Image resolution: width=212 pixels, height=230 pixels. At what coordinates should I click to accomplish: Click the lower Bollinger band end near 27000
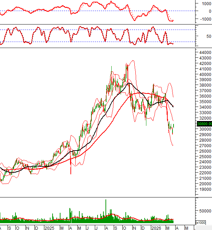(x=172, y=145)
